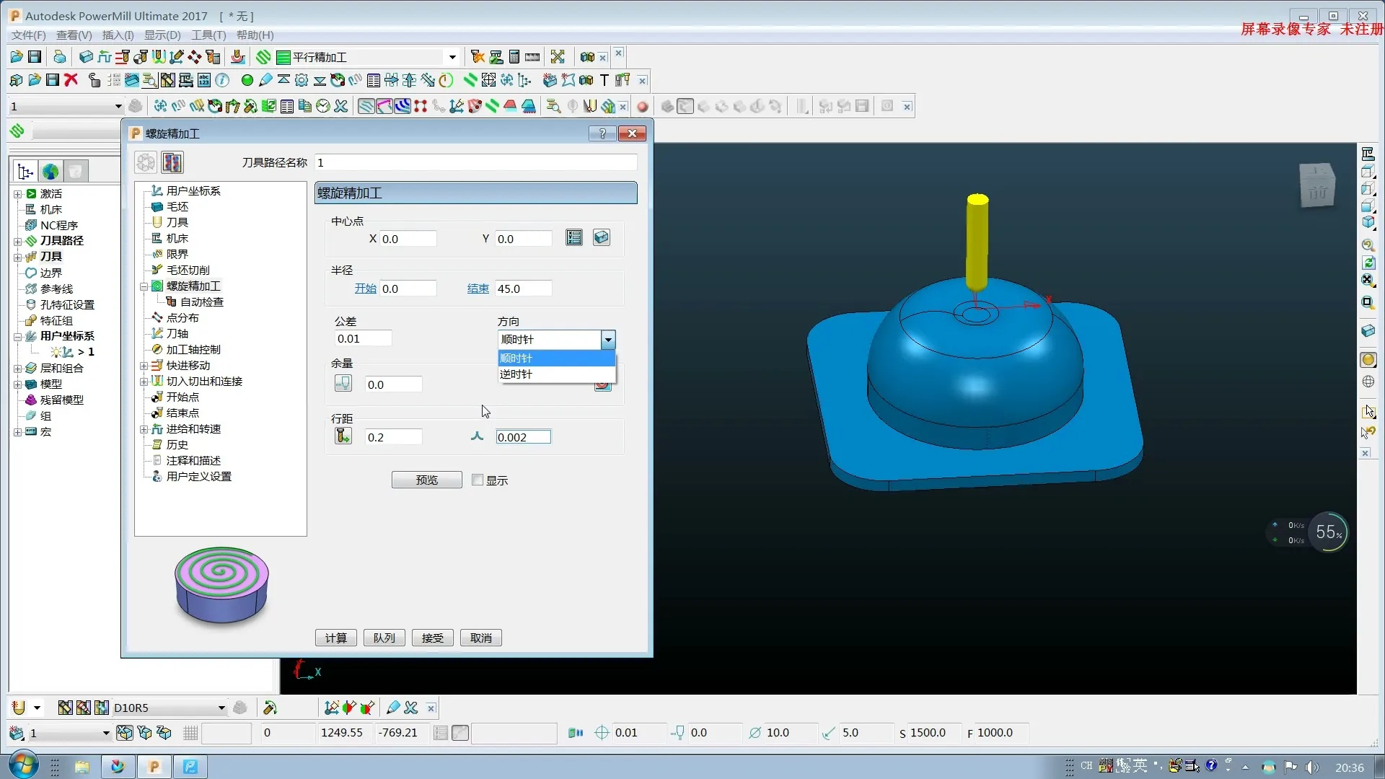This screenshot has width=1385, height=779.
Task: Expand the 刀具路径 explorer node
Action: (x=17, y=241)
